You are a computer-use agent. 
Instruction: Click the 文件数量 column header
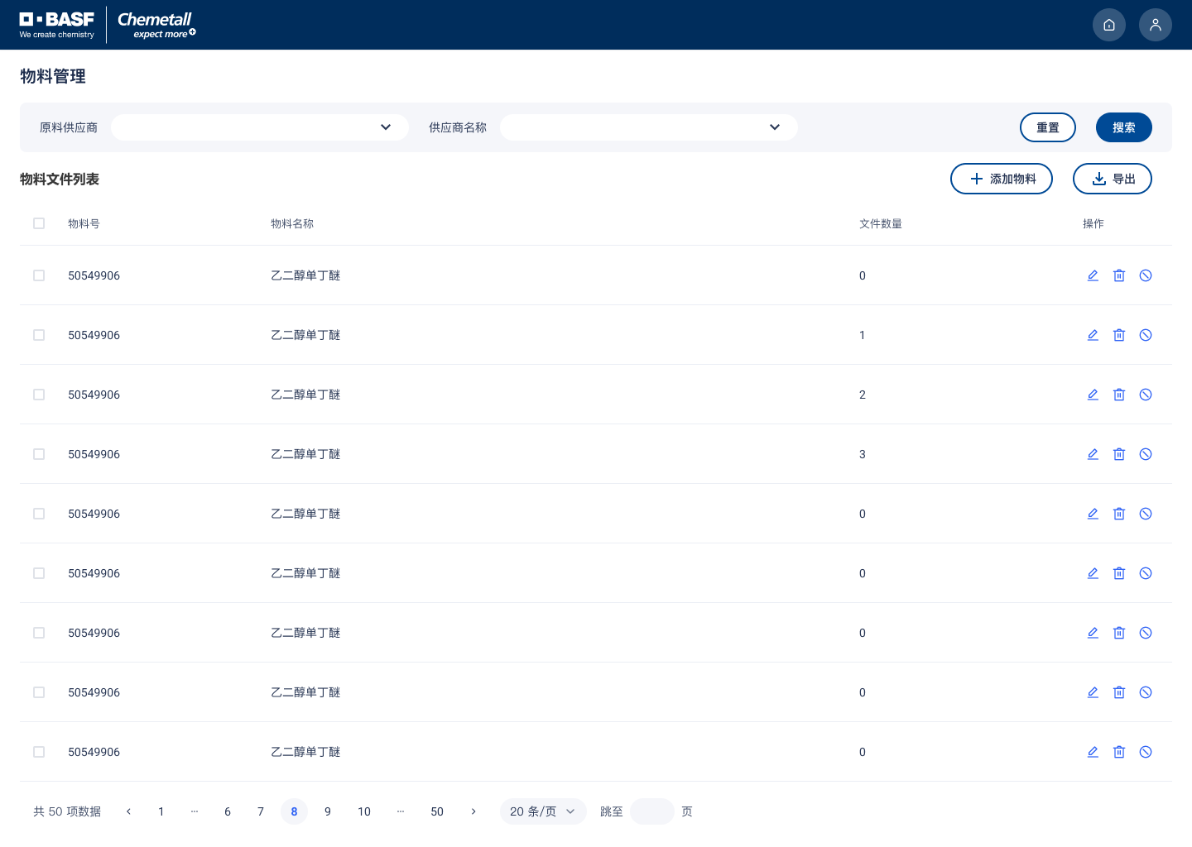[881, 223]
